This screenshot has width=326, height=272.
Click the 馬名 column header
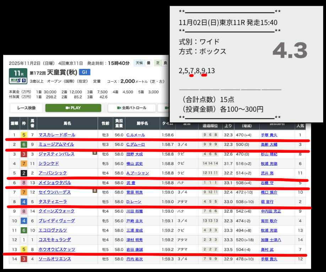(67, 123)
